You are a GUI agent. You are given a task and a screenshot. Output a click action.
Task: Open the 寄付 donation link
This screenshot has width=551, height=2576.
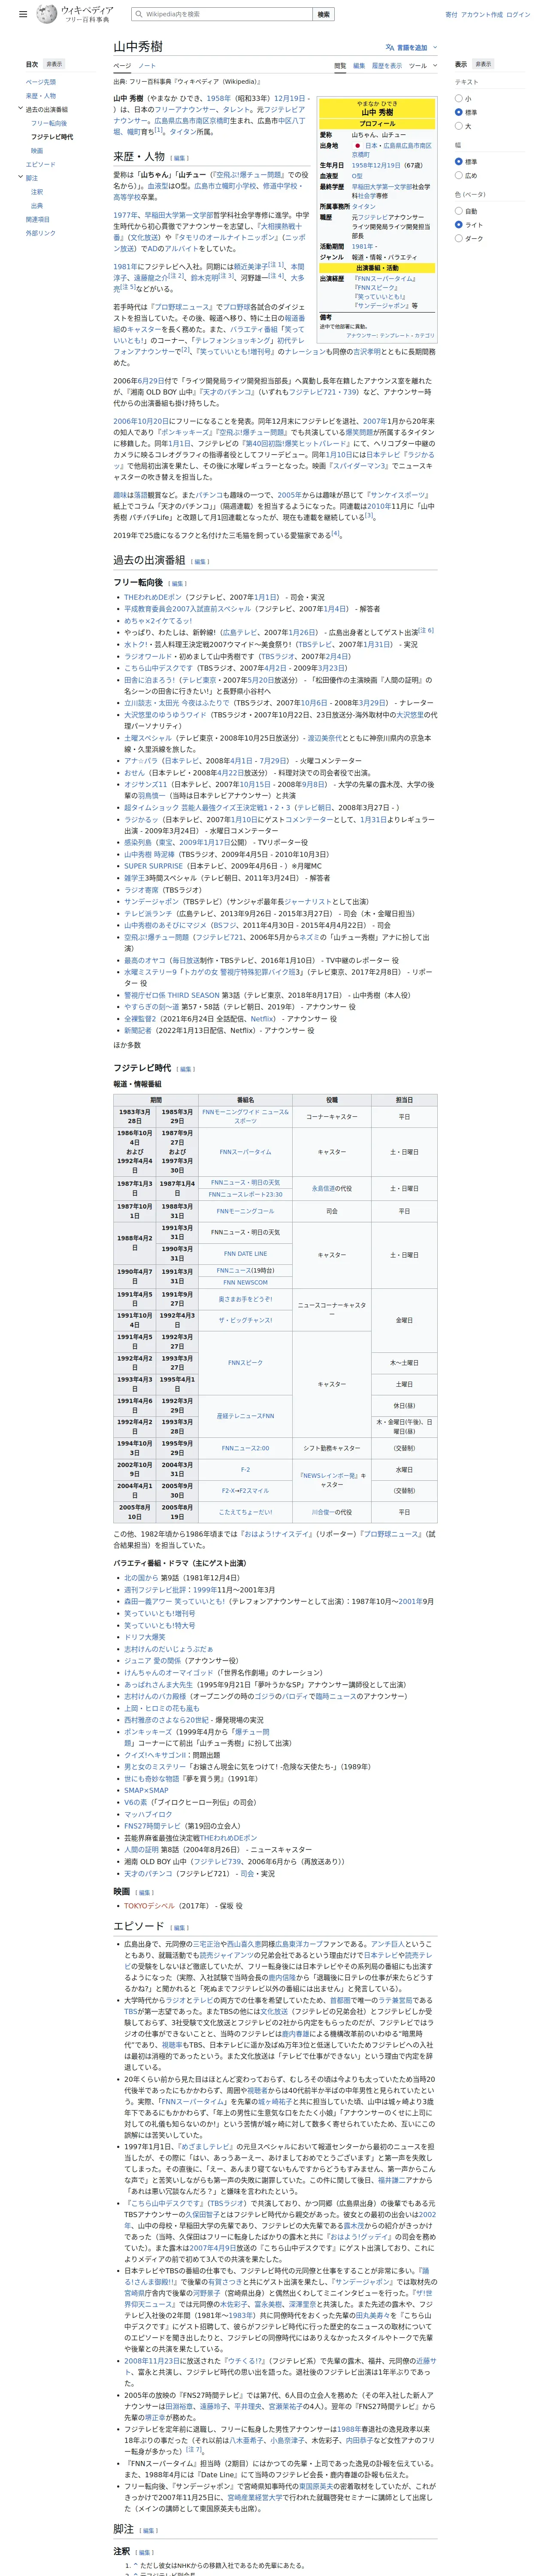(451, 15)
